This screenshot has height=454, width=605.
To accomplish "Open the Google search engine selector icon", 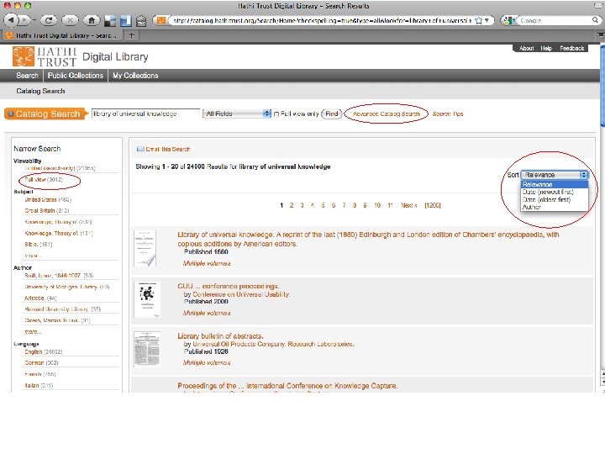I will click(x=508, y=20).
